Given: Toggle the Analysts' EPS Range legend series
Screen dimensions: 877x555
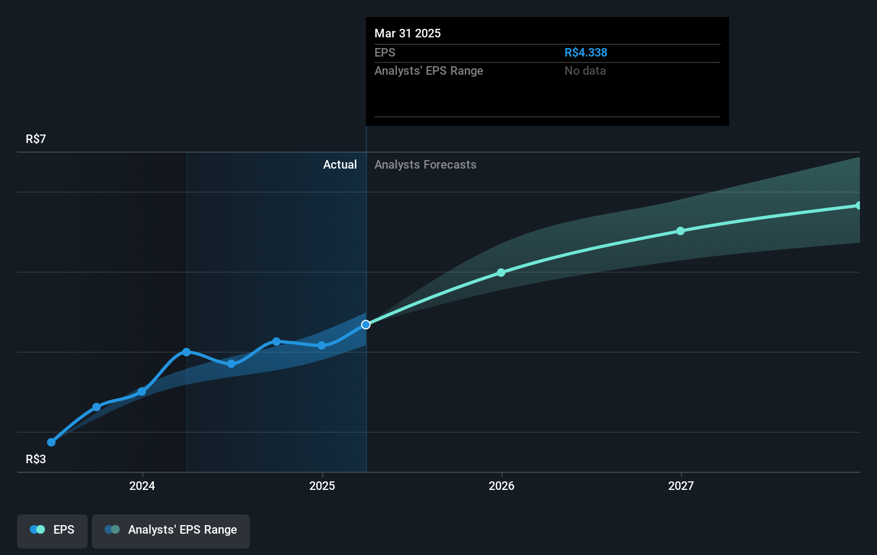Looking at the screenshot, I should click(x=171, y=531).
